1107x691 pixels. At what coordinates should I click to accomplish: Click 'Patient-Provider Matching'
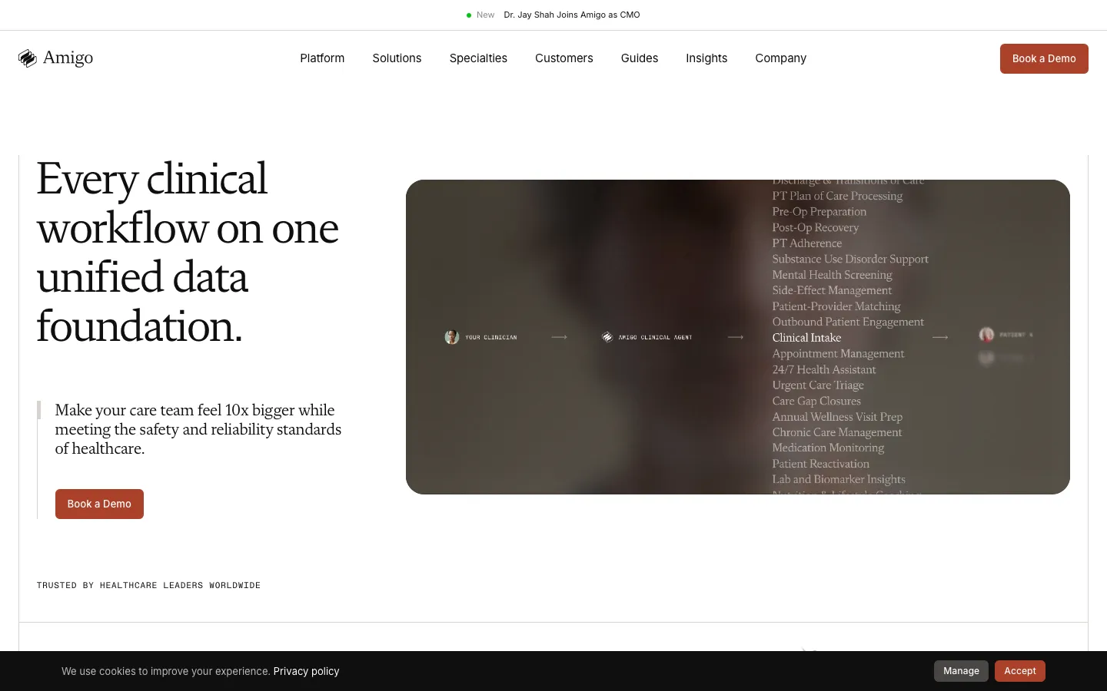click(x=836, y=306)
